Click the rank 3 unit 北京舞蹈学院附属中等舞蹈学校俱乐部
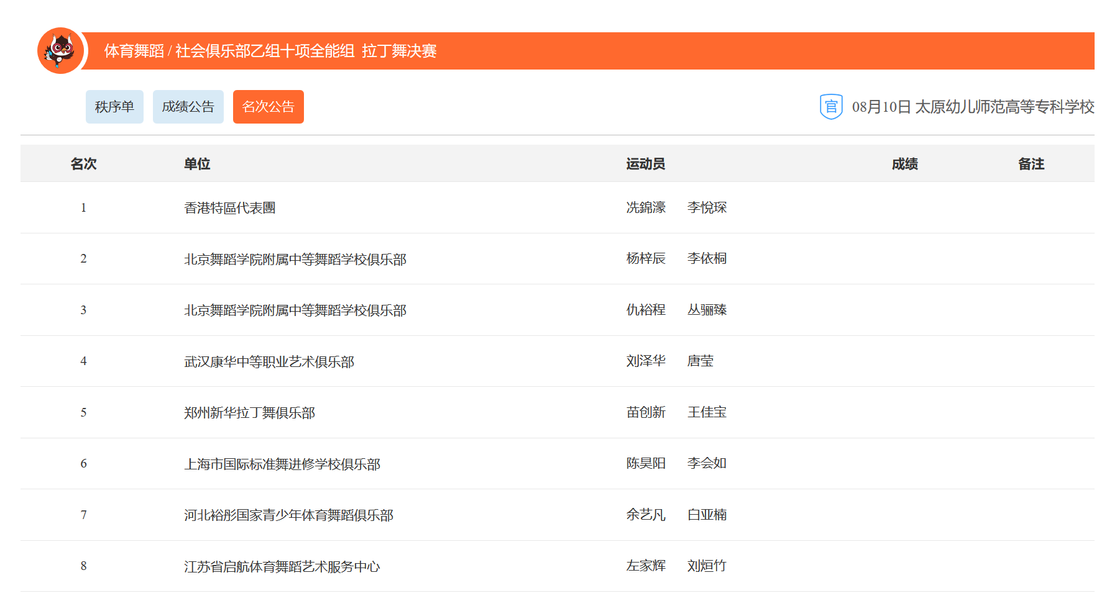The height and width of the screenshot is (606, 1112). coord(295,310)
